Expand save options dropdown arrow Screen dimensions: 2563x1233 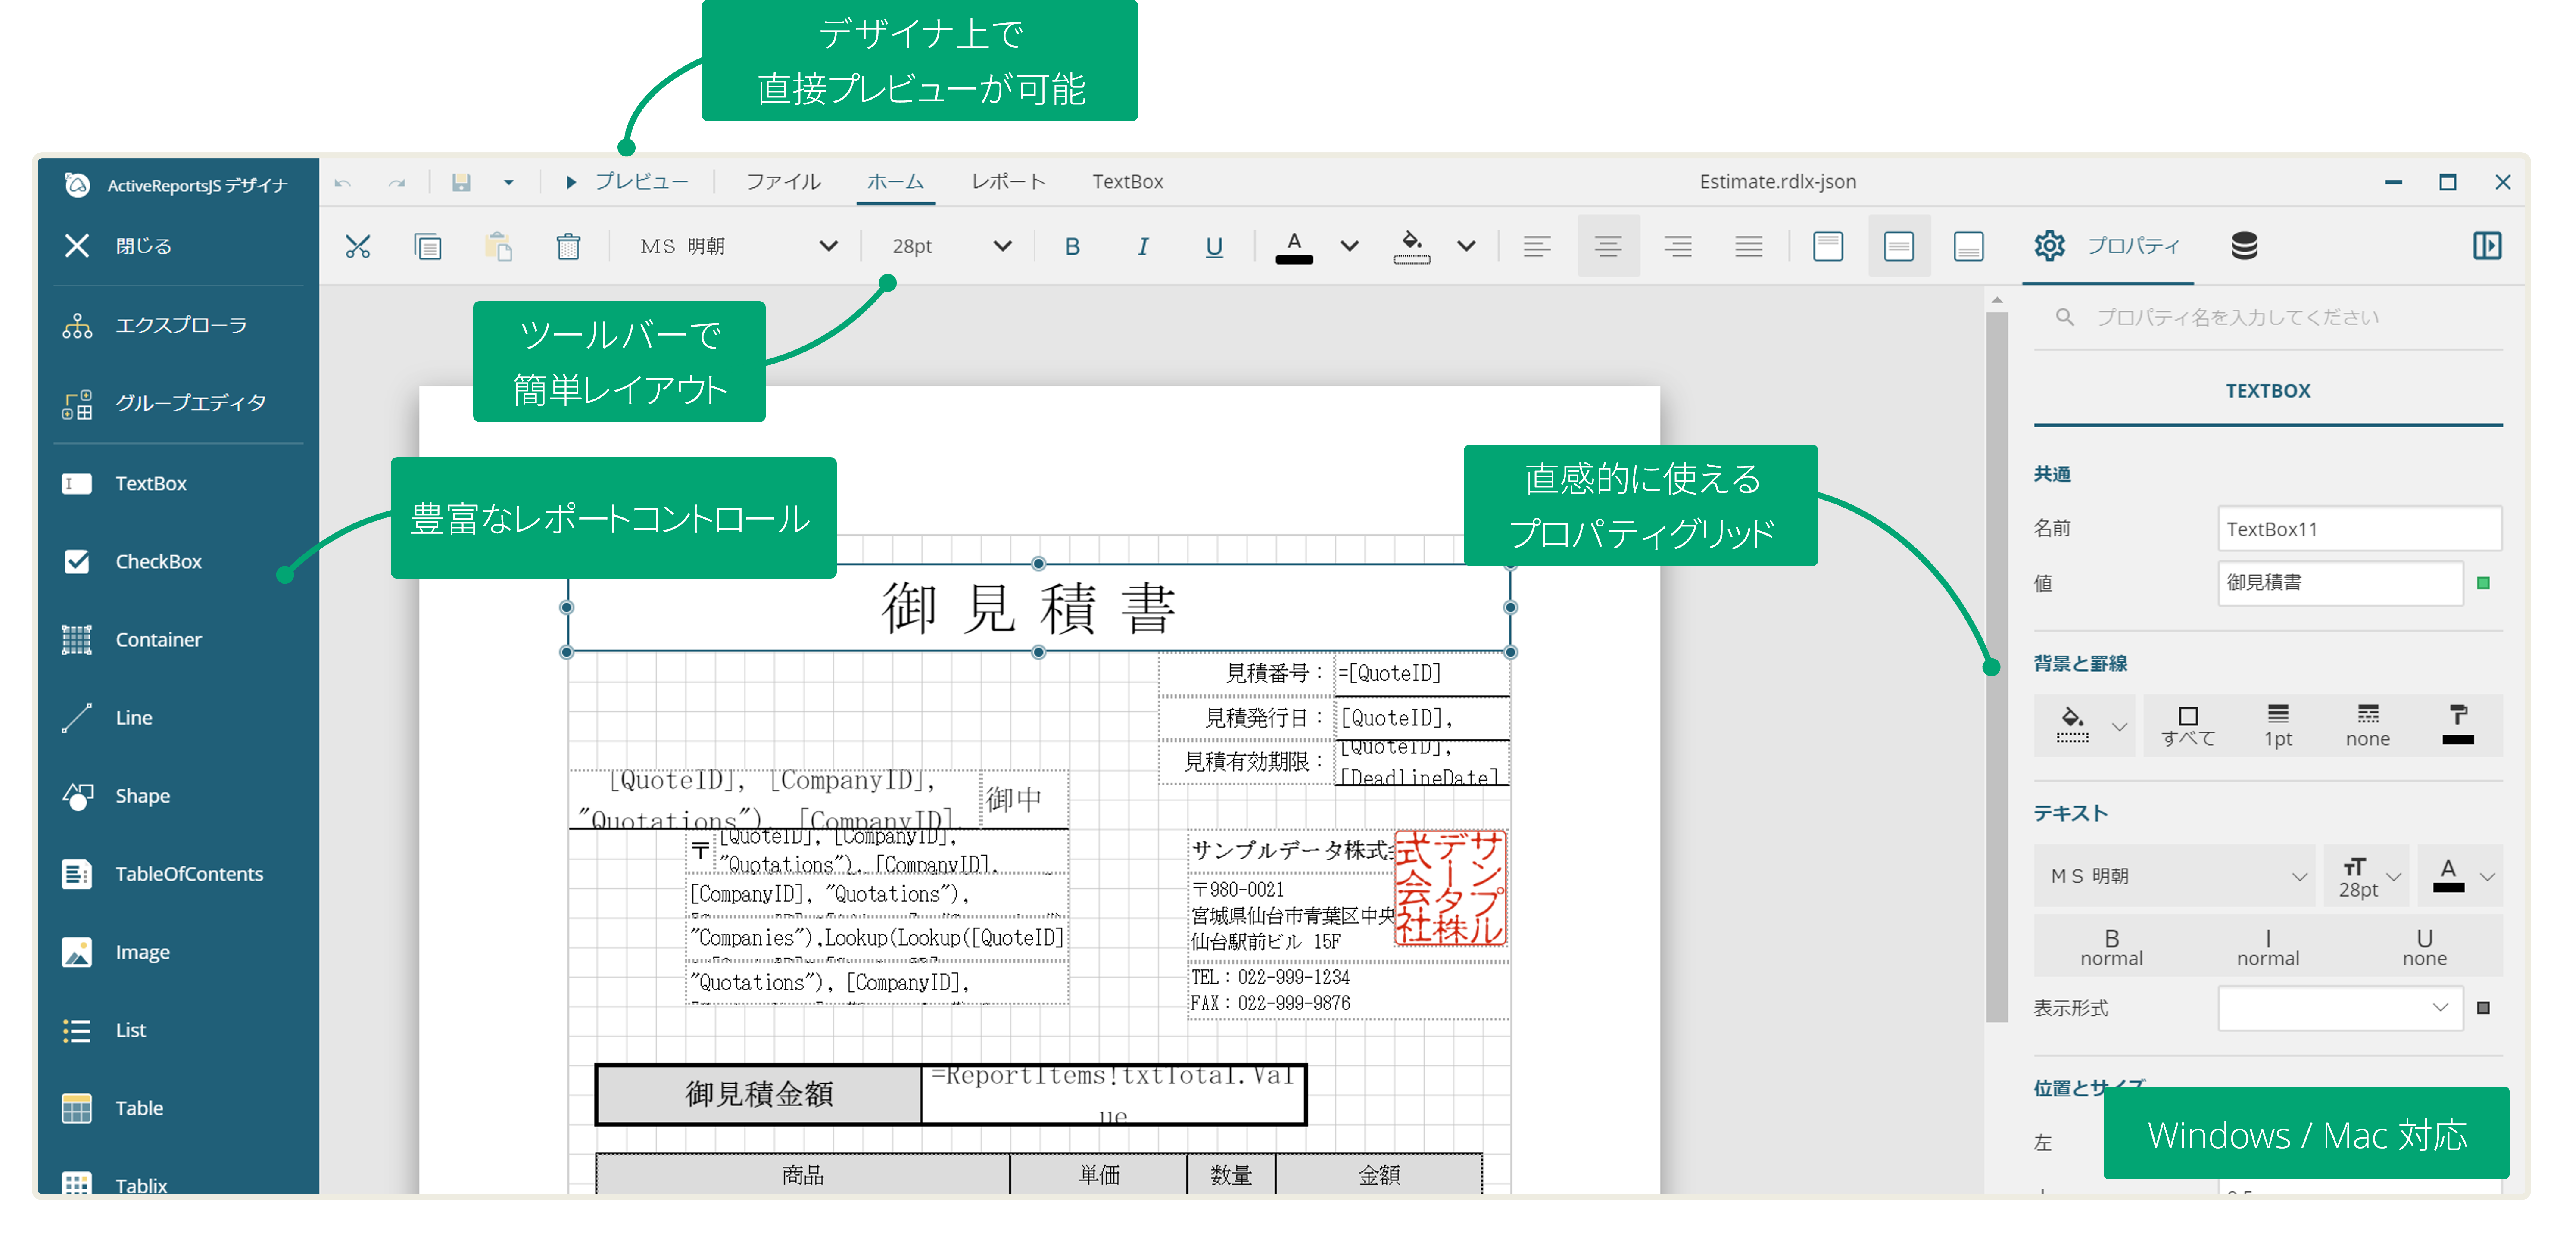coord(508,182)
